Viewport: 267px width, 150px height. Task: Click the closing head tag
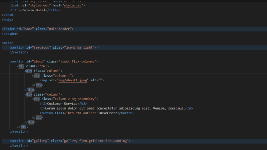click(x=8, y=15)
